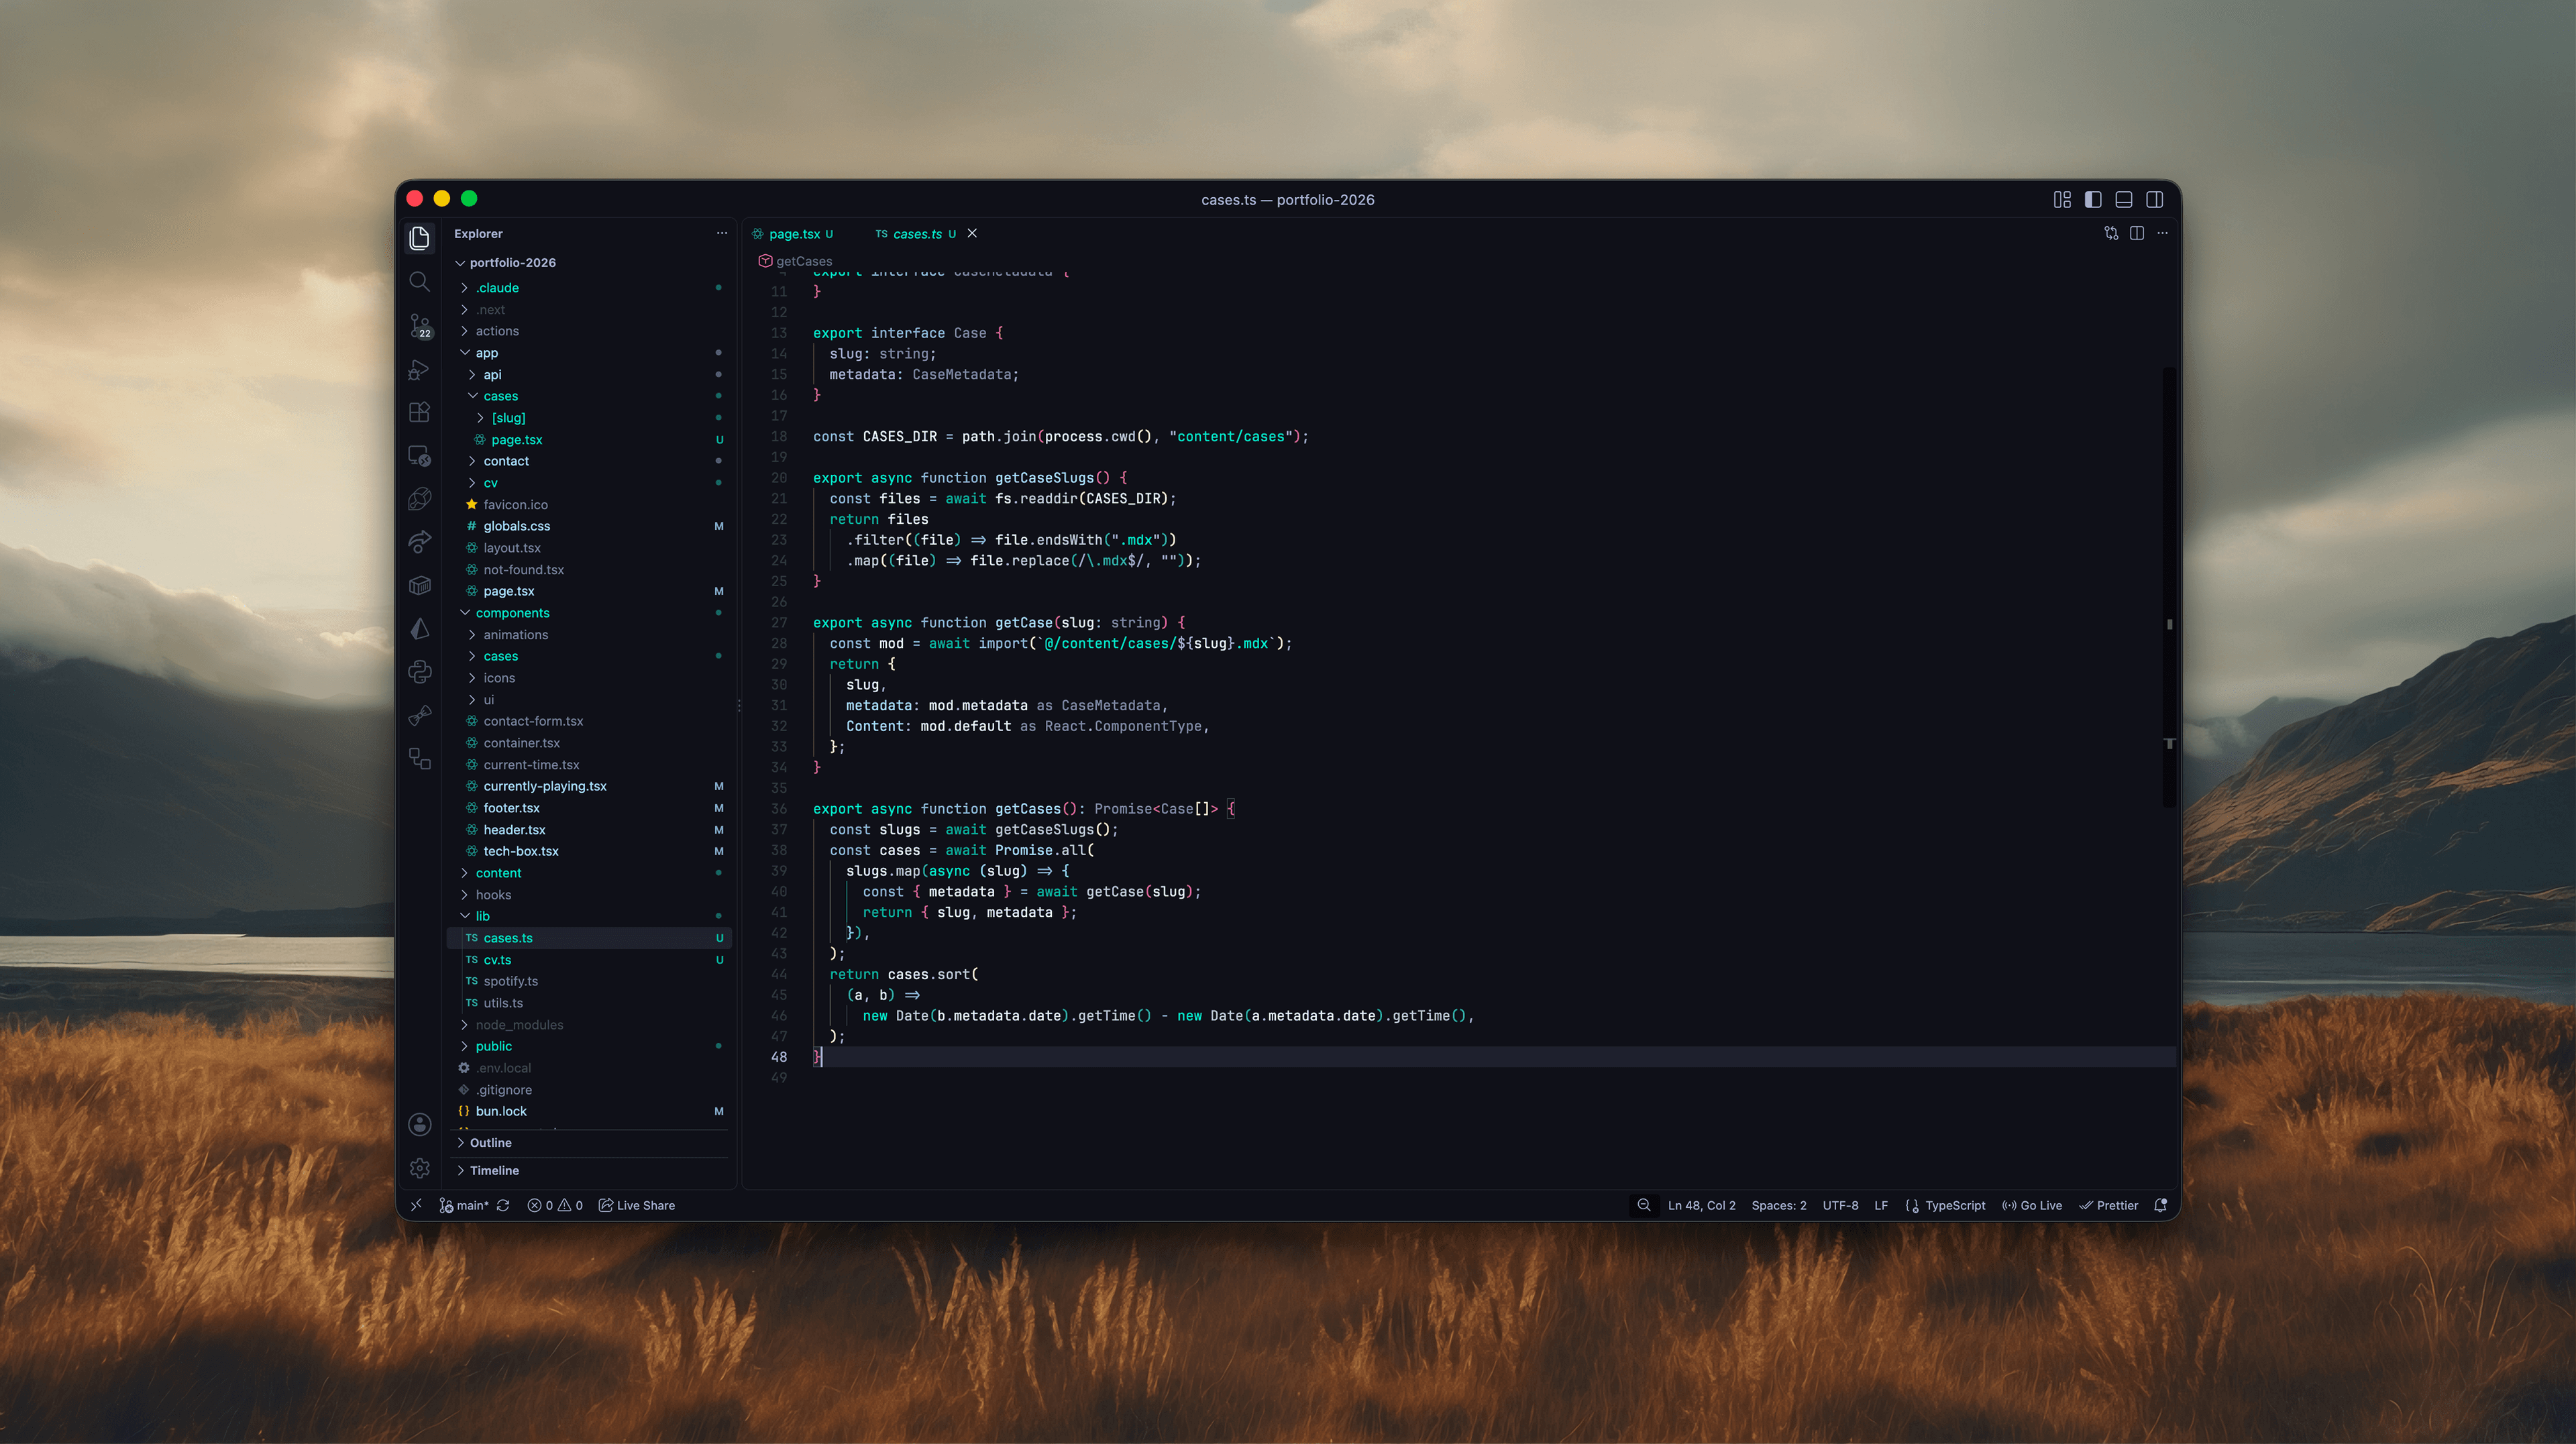Split the editor to the right
This screenshot has height=1444, width=2576.
tap(2137, 233)
